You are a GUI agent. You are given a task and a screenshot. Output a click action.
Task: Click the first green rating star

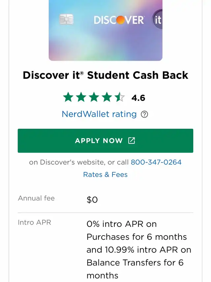tap(68, 97)
